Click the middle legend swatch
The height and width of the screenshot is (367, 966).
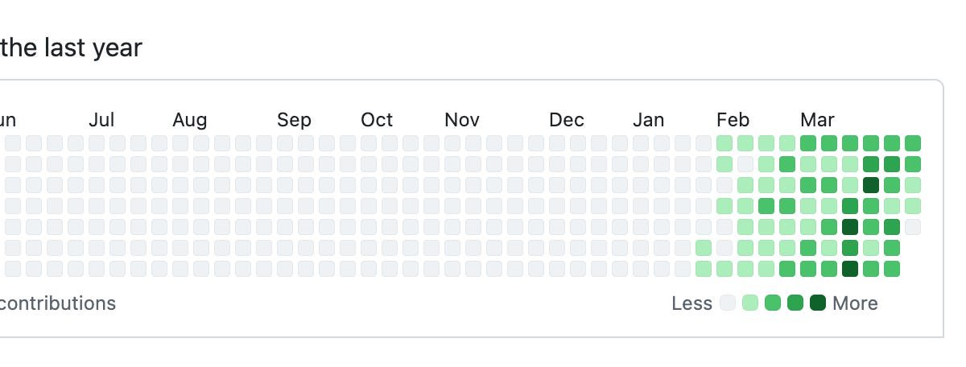coord(773,303)
